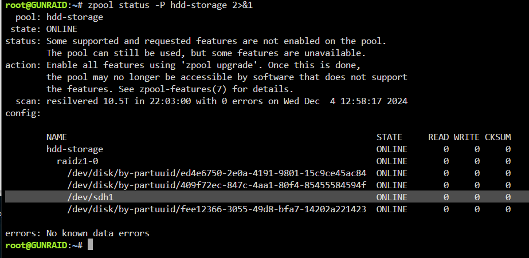This screenshot has width=529, height=258.
Task: Click the 'No known data errors' message
Action: [98, 233]
